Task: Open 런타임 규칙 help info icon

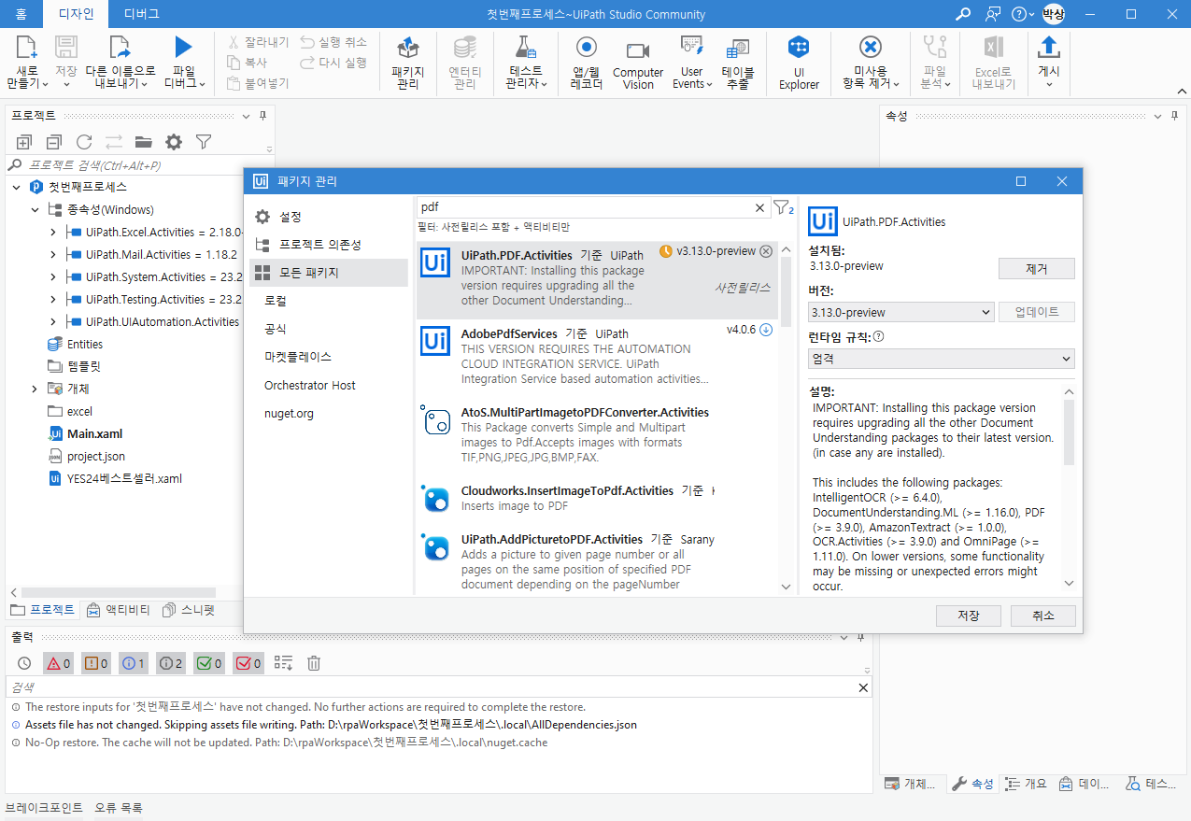Action: pyautogui.click(x=878, y=337)
